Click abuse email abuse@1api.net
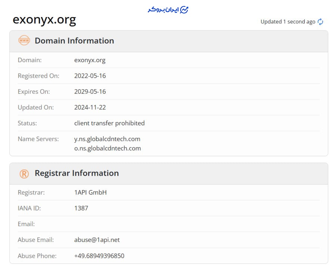 click(97, 240)
